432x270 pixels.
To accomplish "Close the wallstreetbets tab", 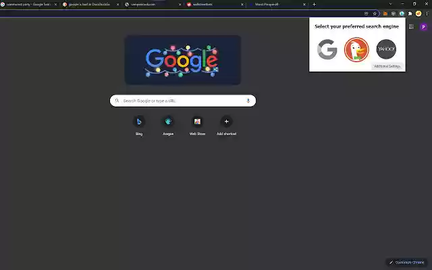I will [x=242, y=5].
